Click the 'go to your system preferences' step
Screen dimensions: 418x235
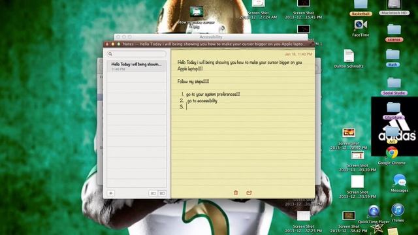(213, 94)
